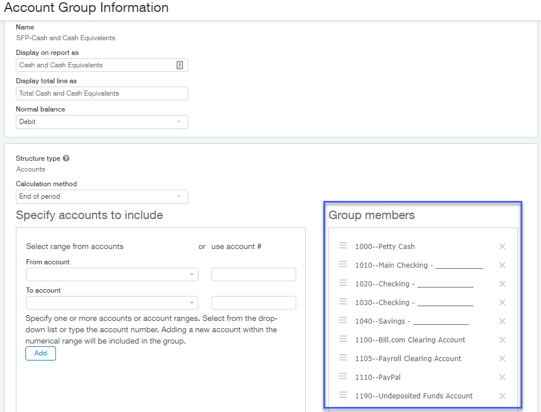Click drag handle beside 1105--Payroll Clearing Account
This screenshot has height=412, width=541.
(x=343, y=358)
